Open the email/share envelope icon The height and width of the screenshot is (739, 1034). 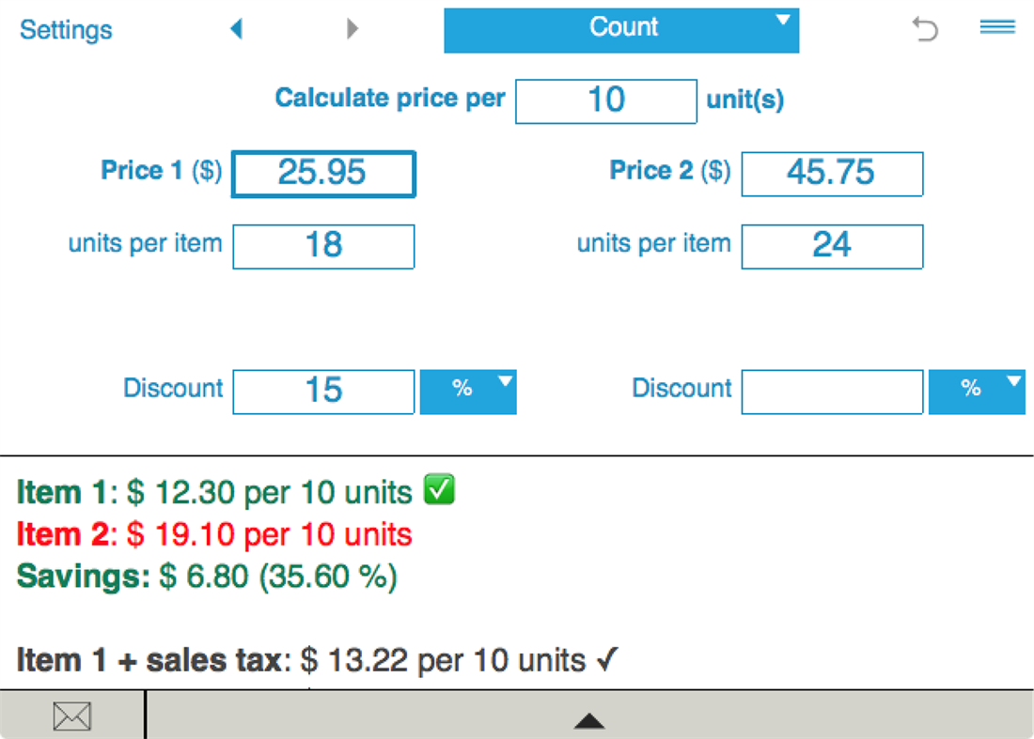(x=72, y=716)
